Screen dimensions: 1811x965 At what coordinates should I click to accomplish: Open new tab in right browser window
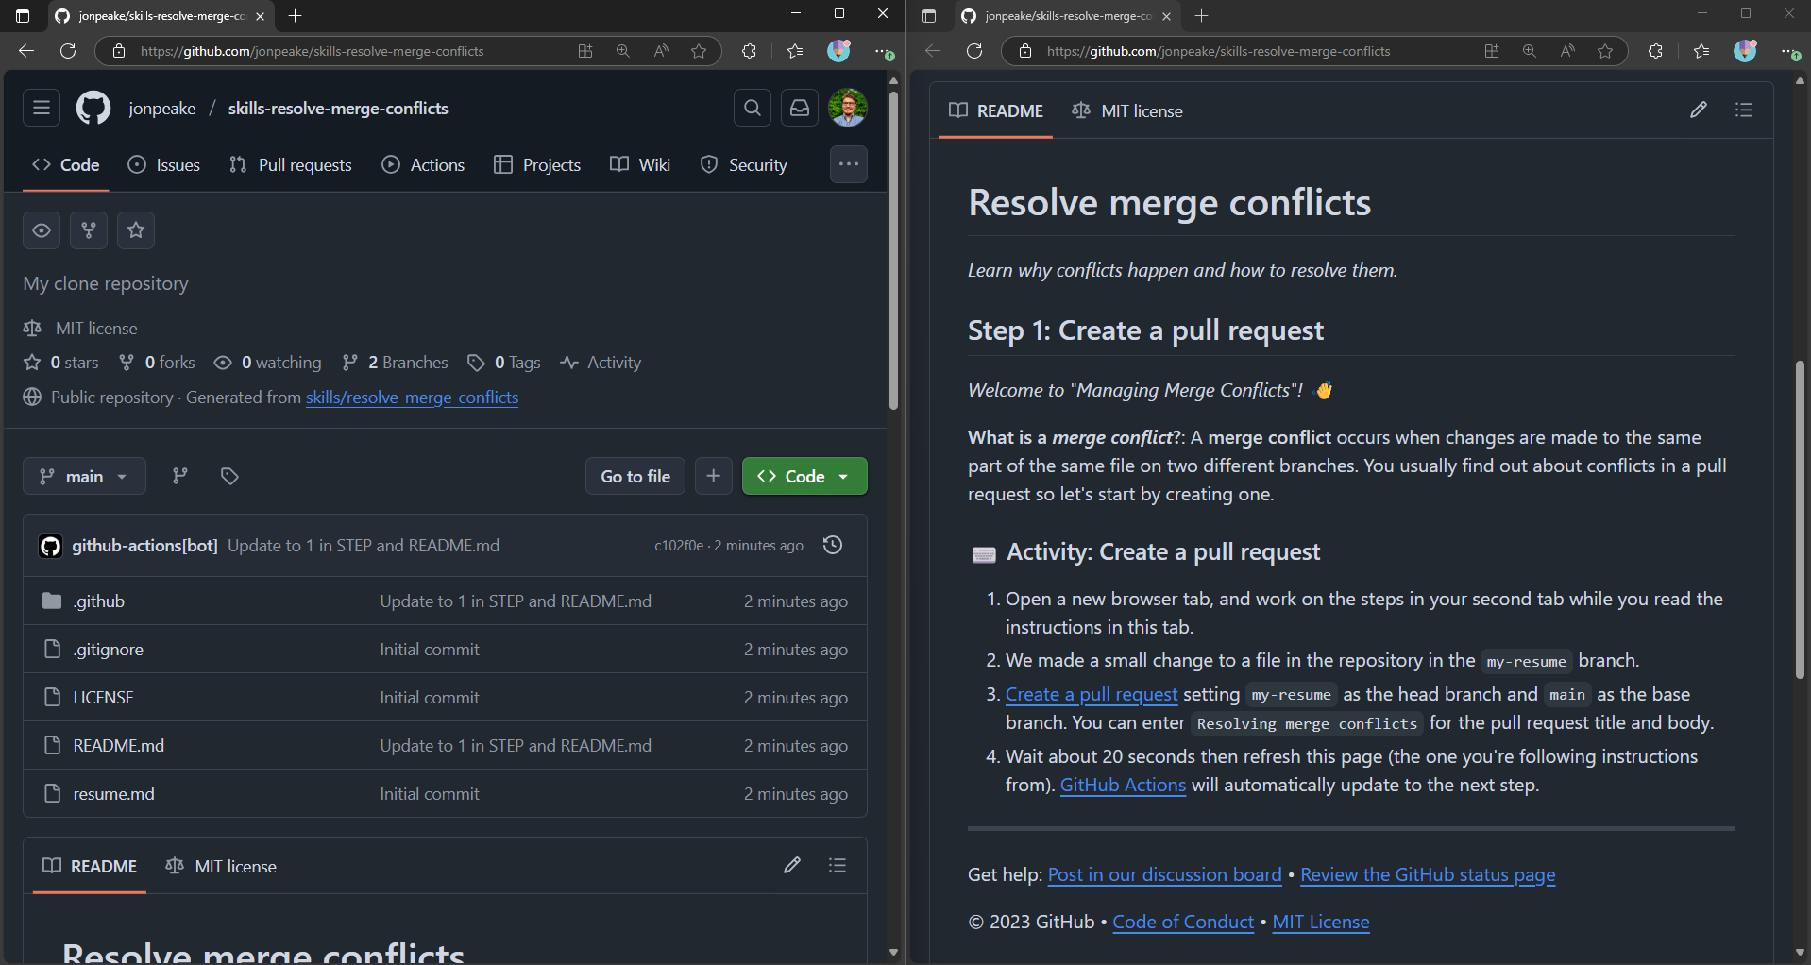(1202, 16)
